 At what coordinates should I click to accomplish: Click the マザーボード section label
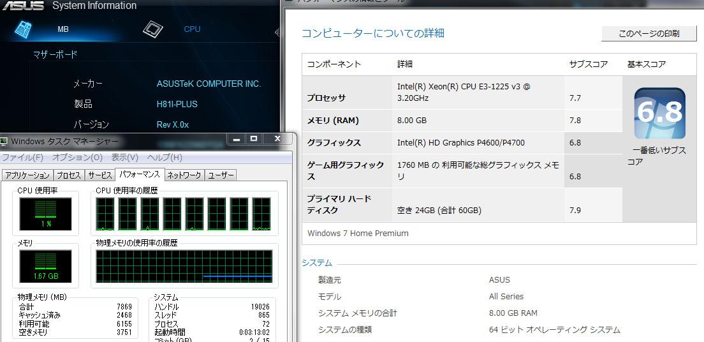point(55,55)
